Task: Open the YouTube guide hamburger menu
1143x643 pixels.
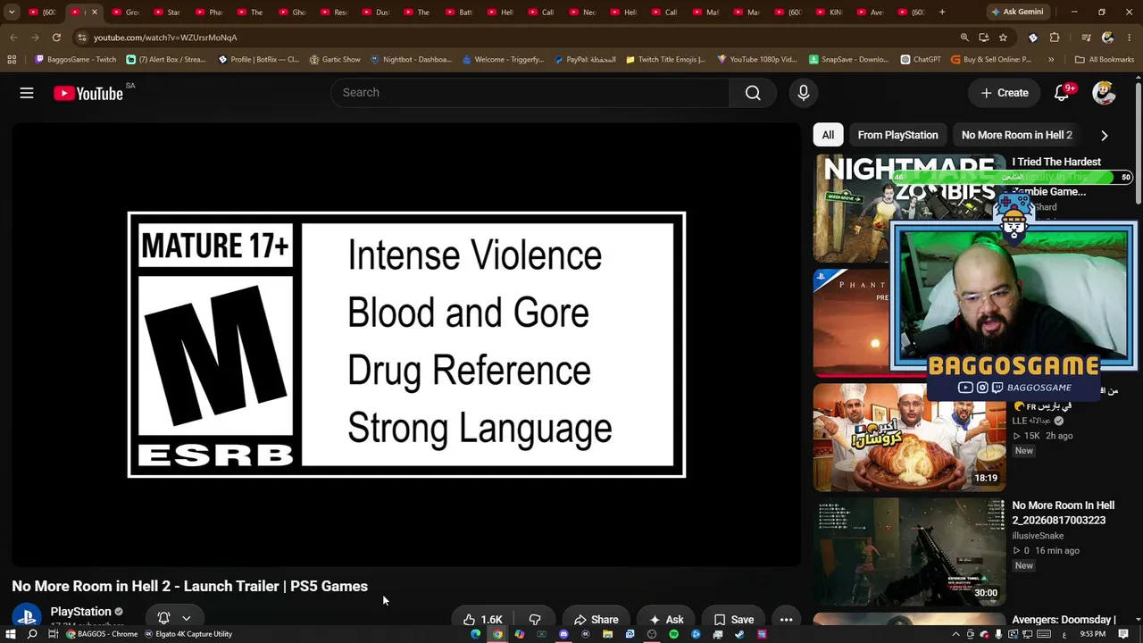Action: click(27, 93)
